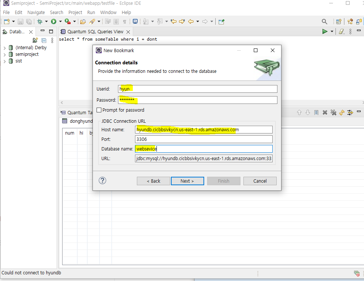Expand the sist tree node

(5, 61)
